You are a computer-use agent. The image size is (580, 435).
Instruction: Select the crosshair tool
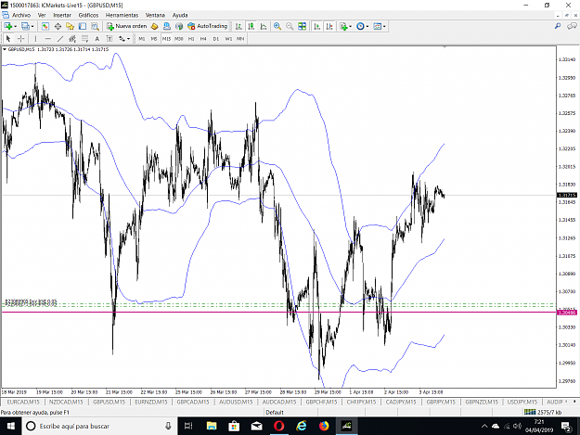pos(21,38)
